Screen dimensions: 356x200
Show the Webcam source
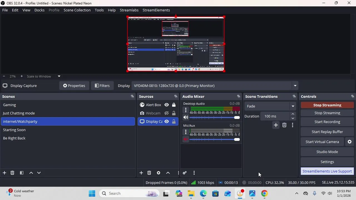click(x=167, y=113)
